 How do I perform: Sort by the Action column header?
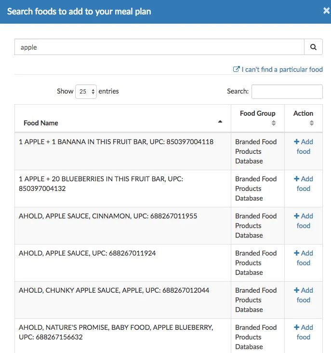pos(303,113)
